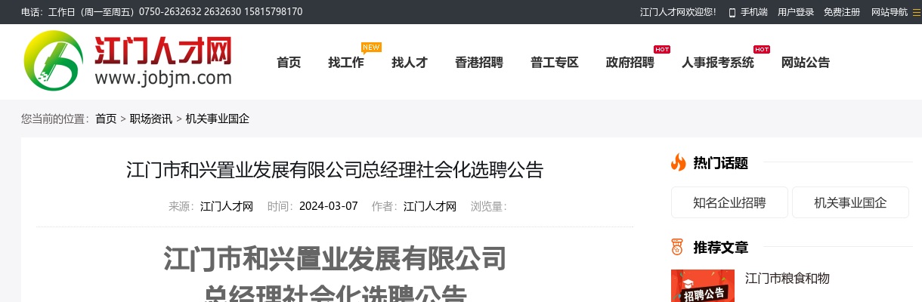The height and width of the screenshot is (302, 922).
Task: Click the flame icon beside 热门话题
Action: [x=678, y=162]
